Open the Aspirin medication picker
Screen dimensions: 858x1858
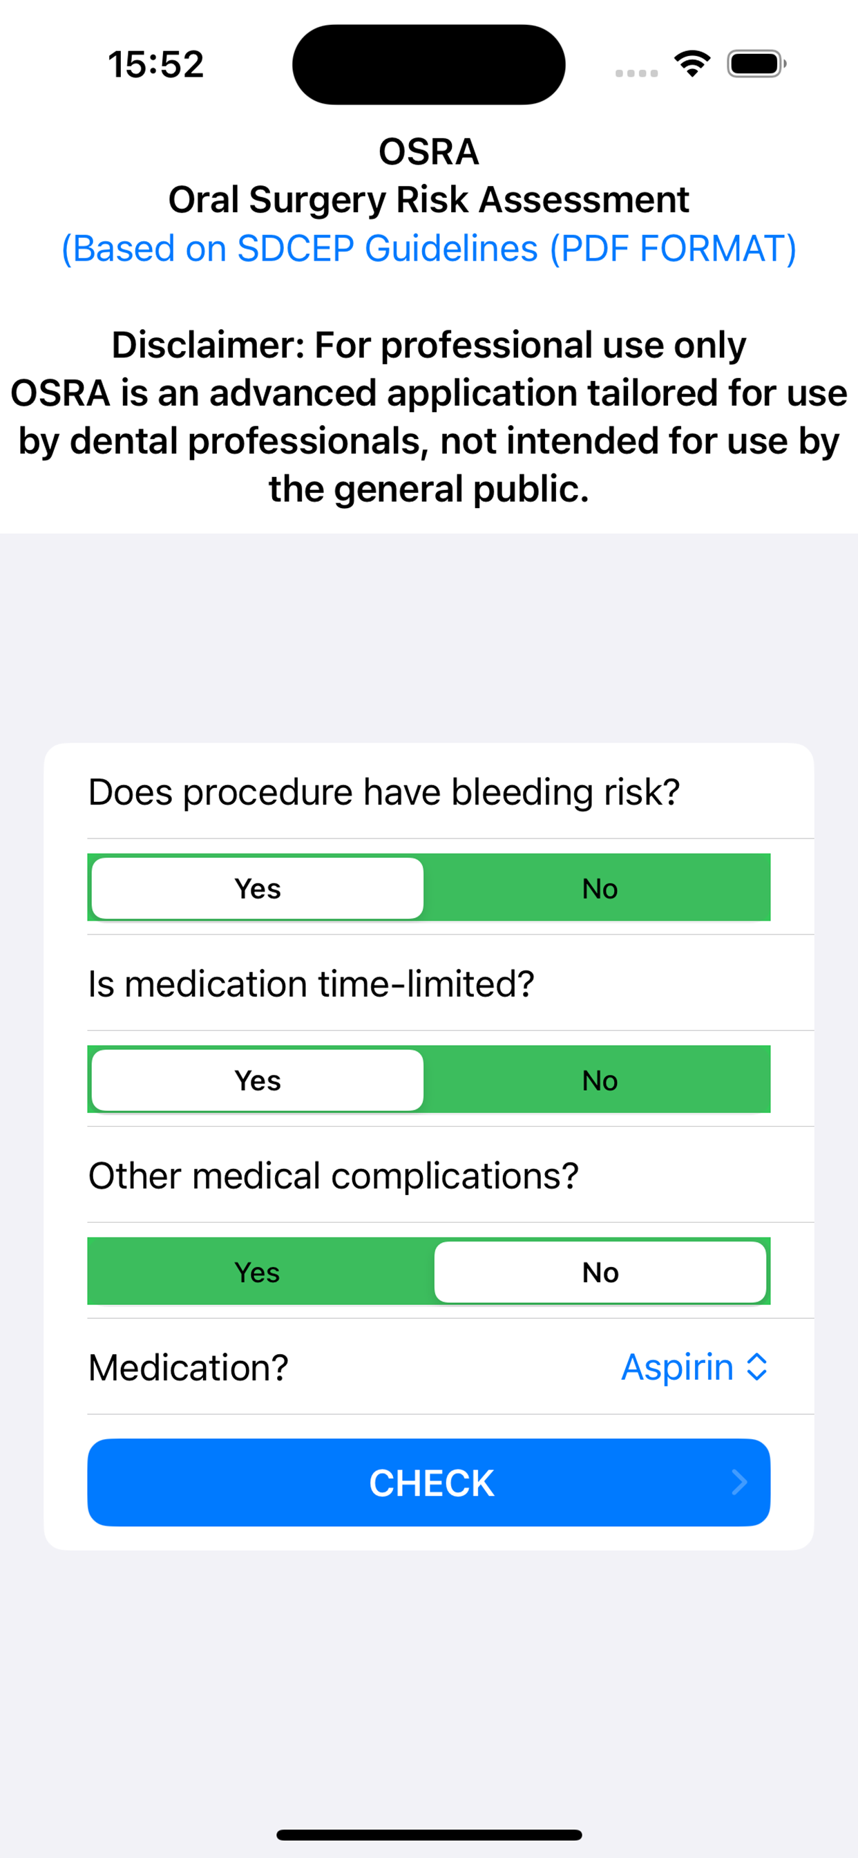pos(694,1367)
